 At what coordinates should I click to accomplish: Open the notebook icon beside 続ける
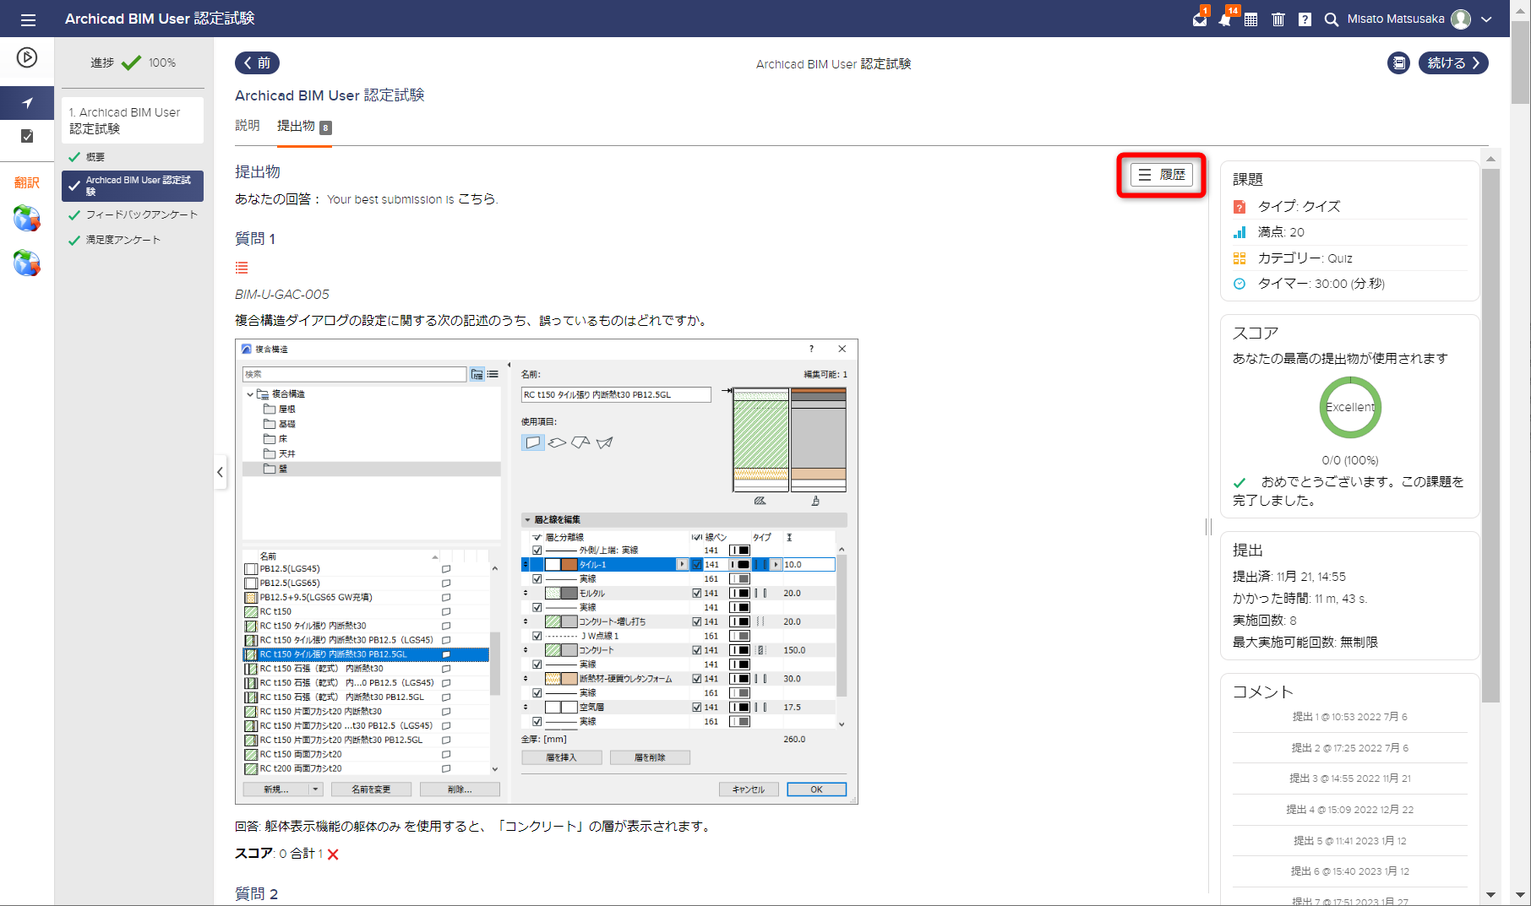pyautogui.click(x=1399, y=62)
